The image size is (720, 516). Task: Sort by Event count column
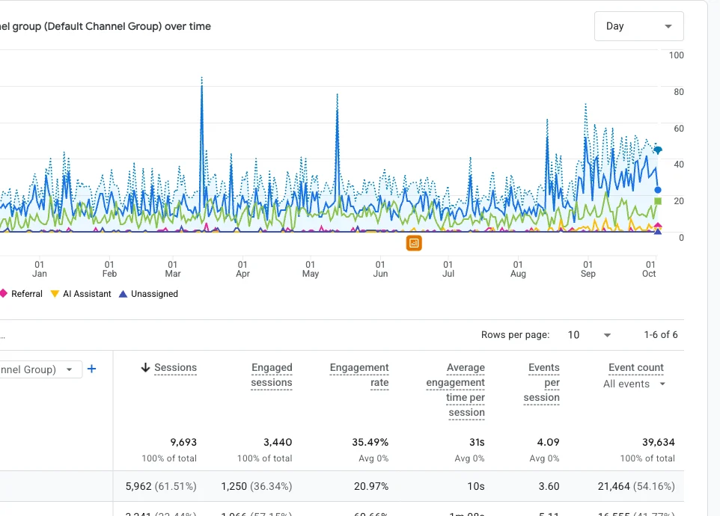pos(636,367)
